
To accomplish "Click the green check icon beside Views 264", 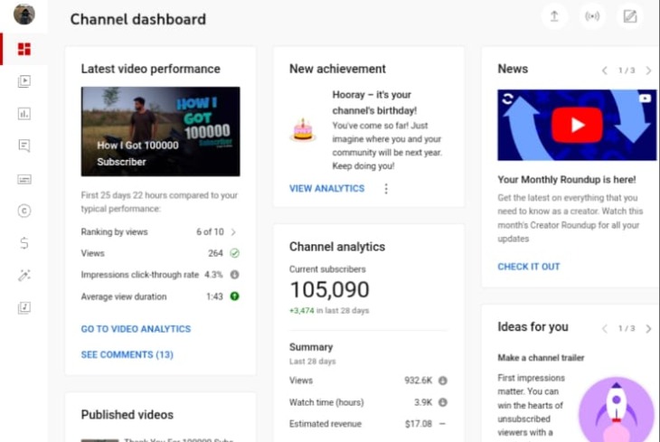I will click(x=234, y=253).
